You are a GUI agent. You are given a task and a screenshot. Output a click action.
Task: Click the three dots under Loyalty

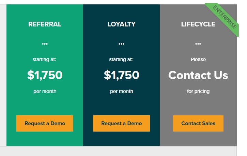pos(121,44)
